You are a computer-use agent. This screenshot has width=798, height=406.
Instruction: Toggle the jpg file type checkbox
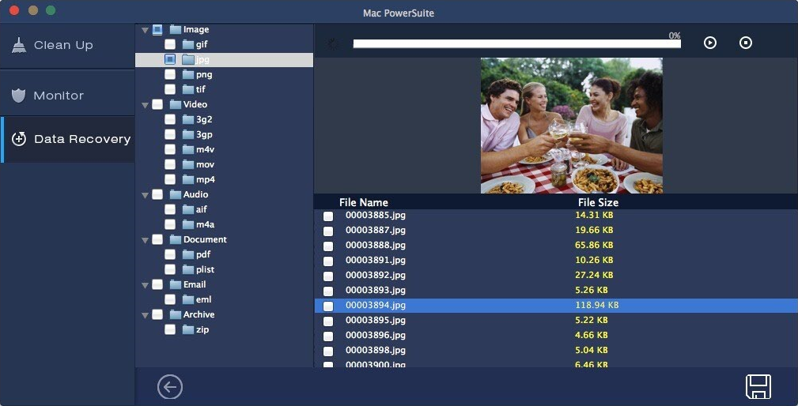pos(170,59)
